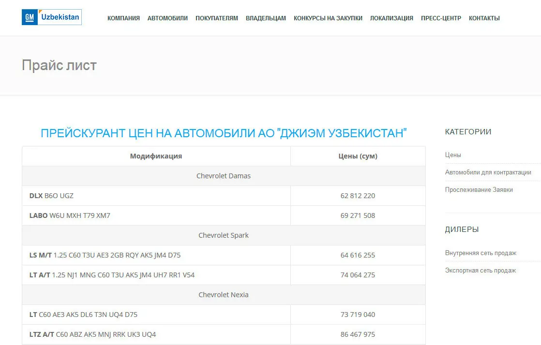Open the ЛОКАЛИЗАЦИЯ menu
541x345 pixels.
[x=391, y=18]
